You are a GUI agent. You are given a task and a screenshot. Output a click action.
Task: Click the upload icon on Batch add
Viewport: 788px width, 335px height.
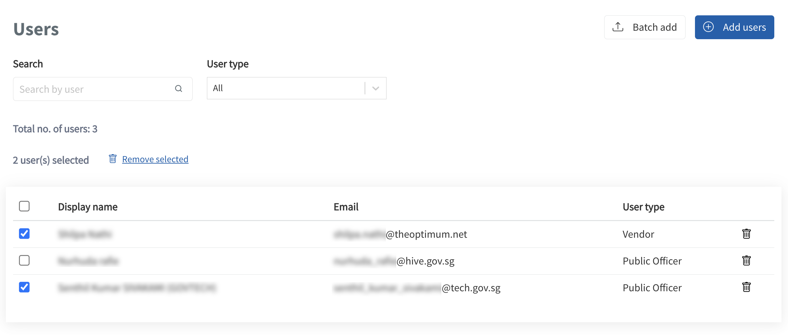(x=618, y=27)
